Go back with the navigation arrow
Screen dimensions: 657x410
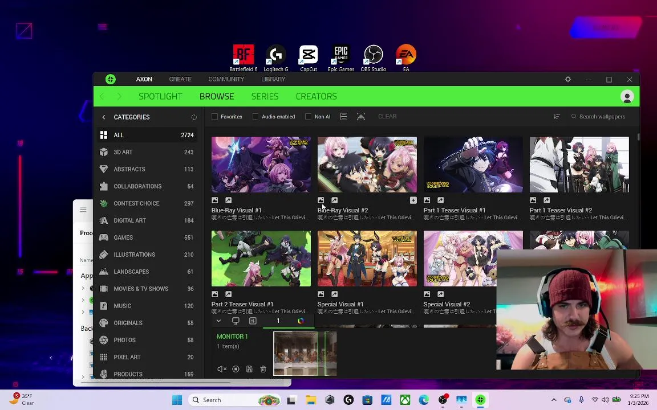click(x=102, y=97)
